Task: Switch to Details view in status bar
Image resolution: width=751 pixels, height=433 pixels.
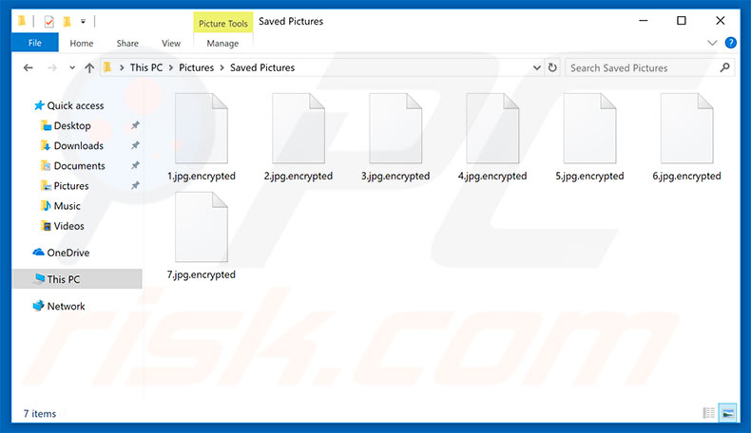Action: click(x=709, y=413)
